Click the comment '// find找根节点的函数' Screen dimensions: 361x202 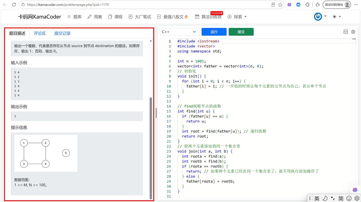(199, 106)
